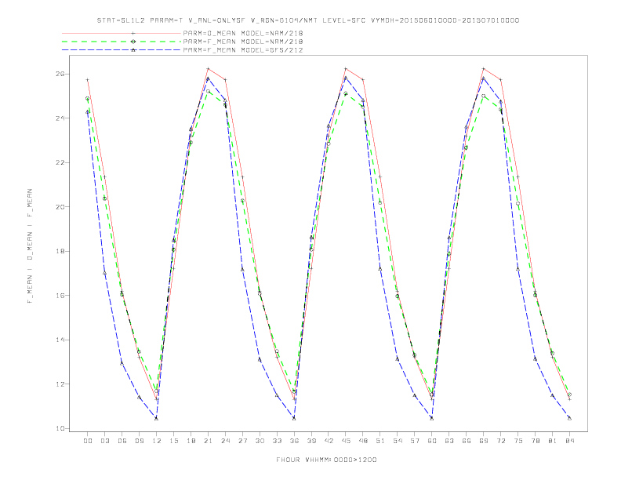Click x-axis forecast hour label 57
This screenshot has width=621, height=480.
click(415, 441)
